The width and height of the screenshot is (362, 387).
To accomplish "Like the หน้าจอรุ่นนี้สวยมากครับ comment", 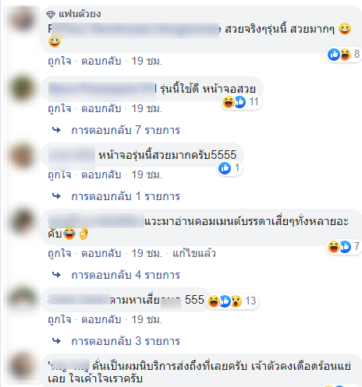I will pyautogui.click(x=59, y=174).
